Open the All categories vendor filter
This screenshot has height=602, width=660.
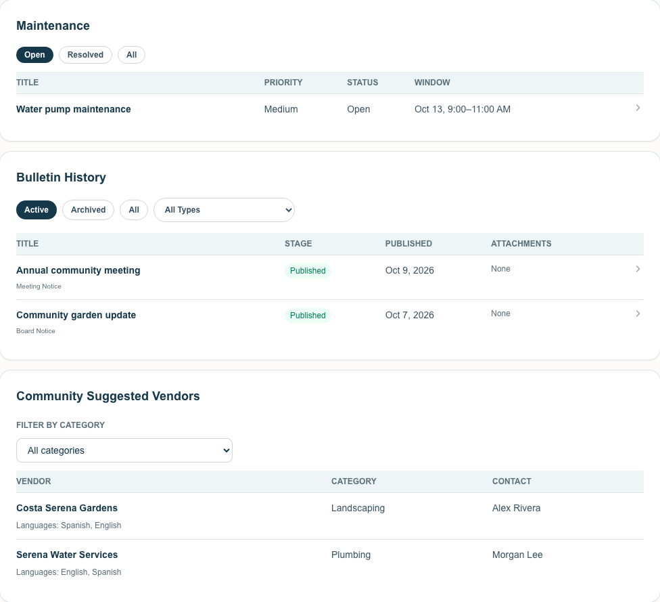tap(124, 450)
